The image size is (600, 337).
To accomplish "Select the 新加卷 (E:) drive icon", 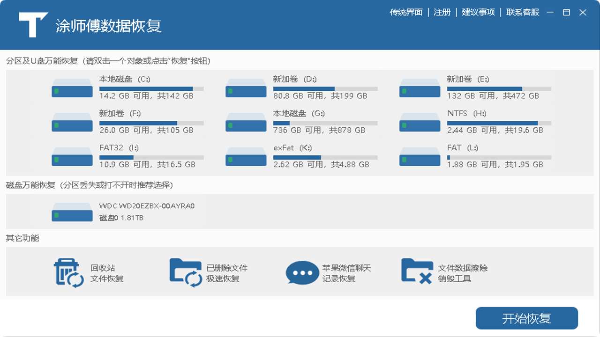I will click(419, 88).
